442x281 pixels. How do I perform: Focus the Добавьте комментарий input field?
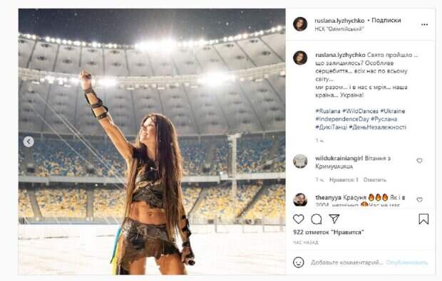346,263
